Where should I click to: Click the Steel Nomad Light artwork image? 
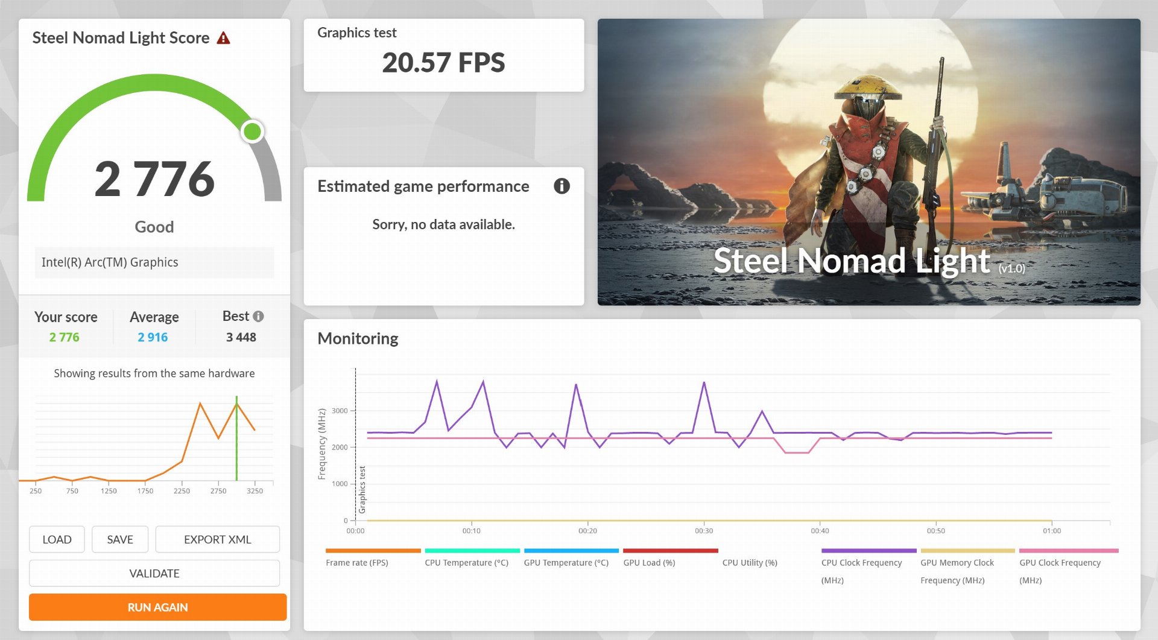868,162
